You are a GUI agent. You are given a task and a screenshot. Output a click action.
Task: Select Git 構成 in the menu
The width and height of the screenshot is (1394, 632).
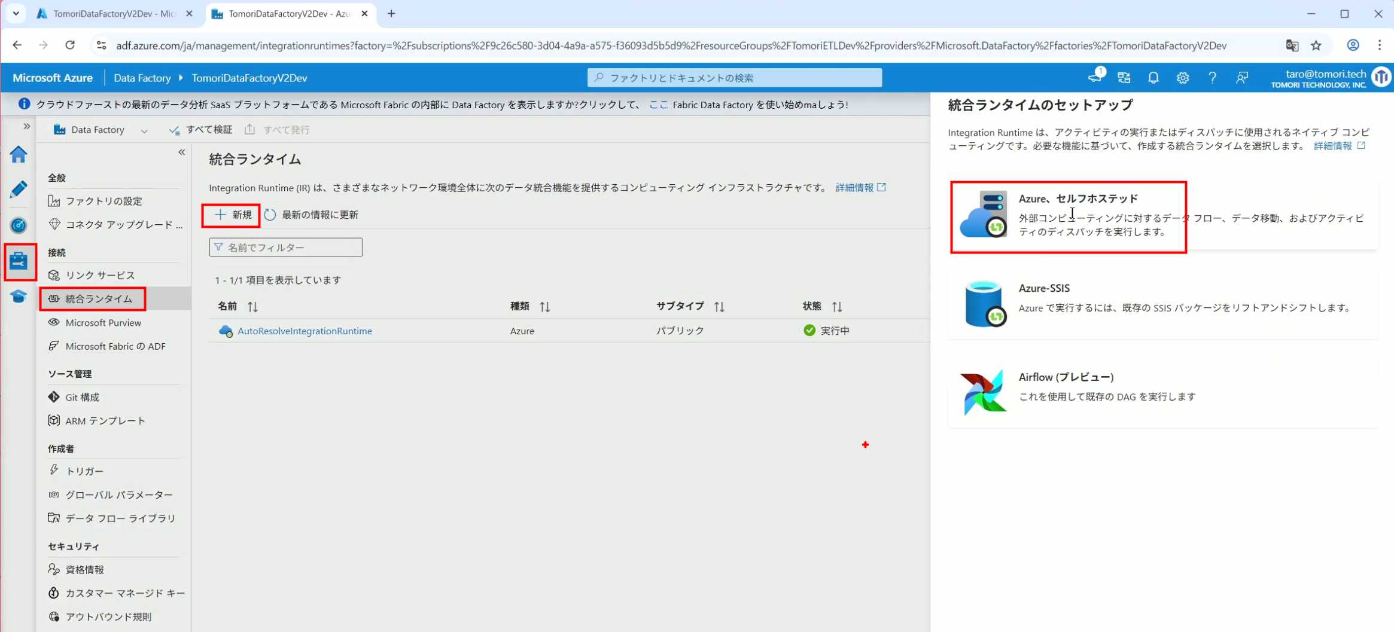(x=82, y=397)
